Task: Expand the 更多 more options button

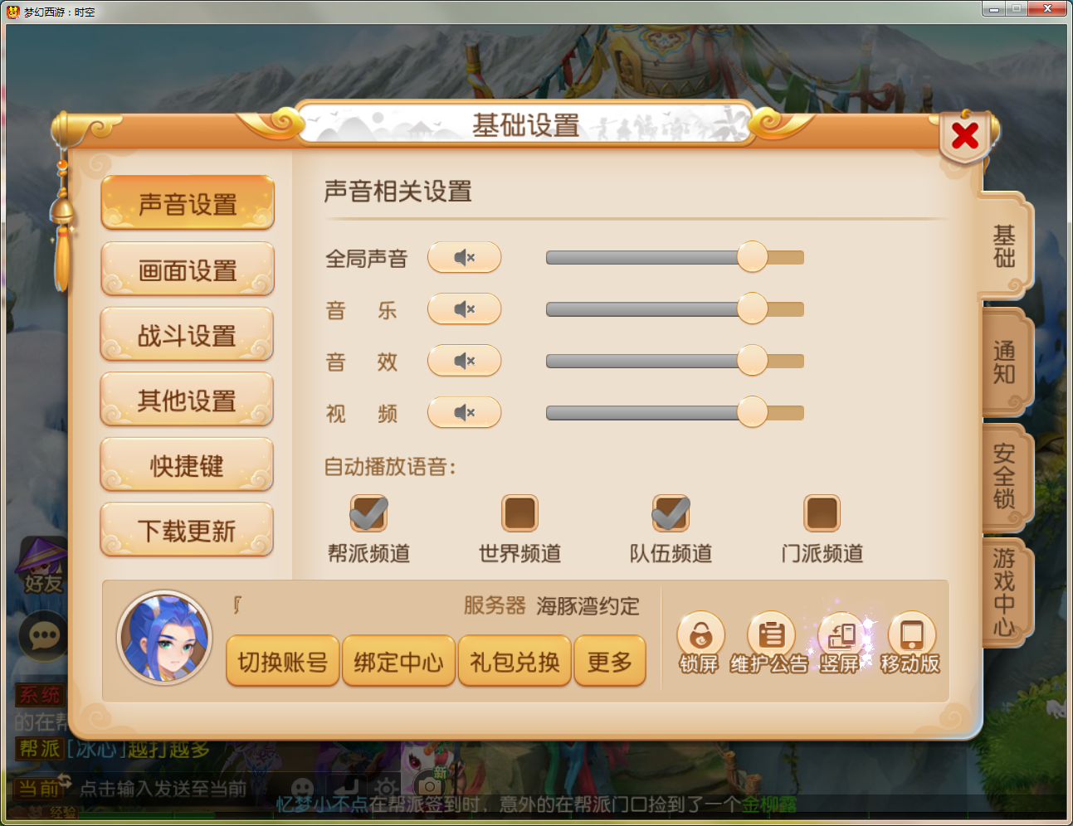Action: click(x=610, y=661)
